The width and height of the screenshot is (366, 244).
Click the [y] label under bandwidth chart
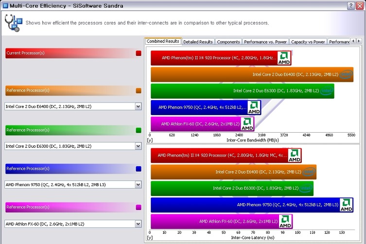click(x=150, y=140)
